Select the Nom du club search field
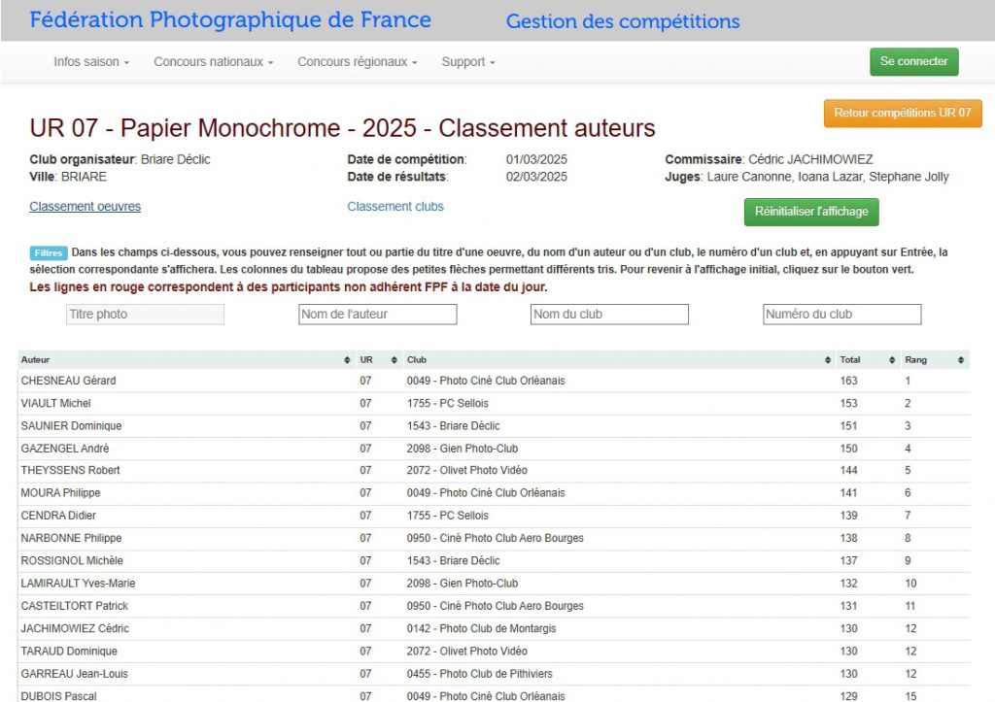 click(609, 315)
